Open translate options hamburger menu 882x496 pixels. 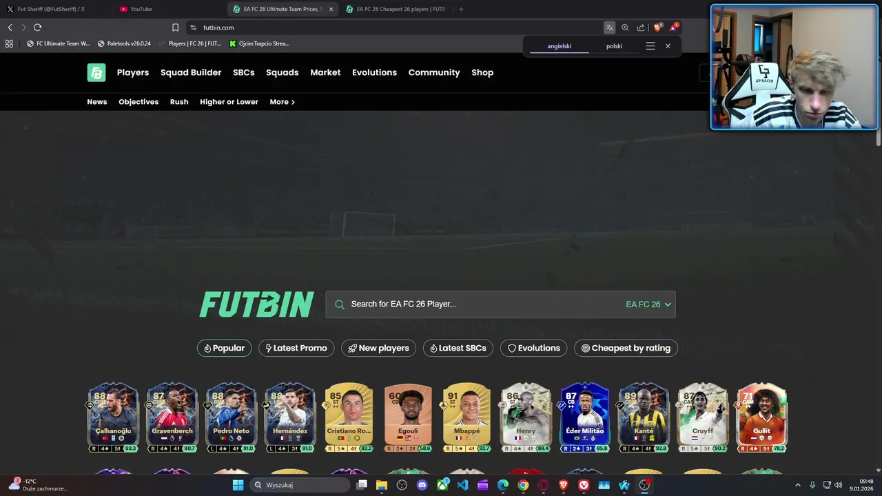[x=650, y=46]
